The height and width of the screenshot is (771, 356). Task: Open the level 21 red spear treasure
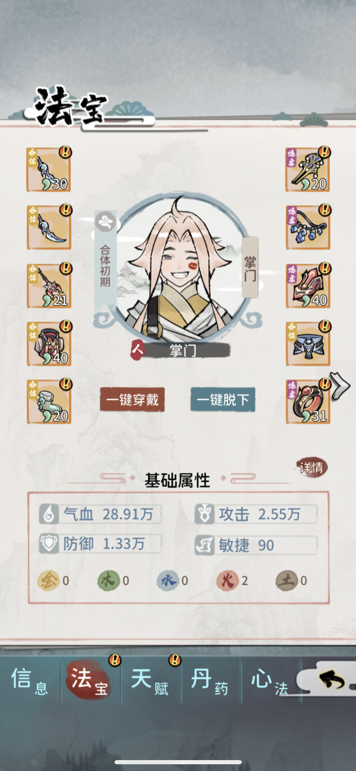tap(49, 286)
